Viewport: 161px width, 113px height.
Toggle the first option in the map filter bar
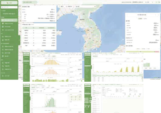[61, 6]
